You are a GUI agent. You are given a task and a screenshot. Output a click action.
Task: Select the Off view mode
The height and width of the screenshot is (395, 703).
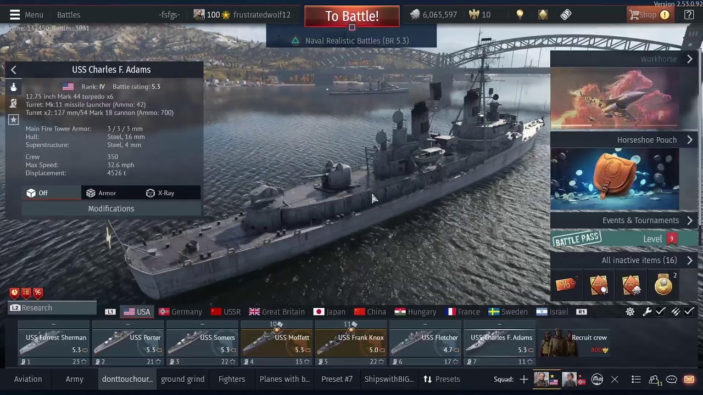pos(52,193)
